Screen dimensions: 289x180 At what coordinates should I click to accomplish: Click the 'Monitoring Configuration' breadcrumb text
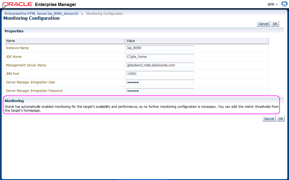pos(105,13)
